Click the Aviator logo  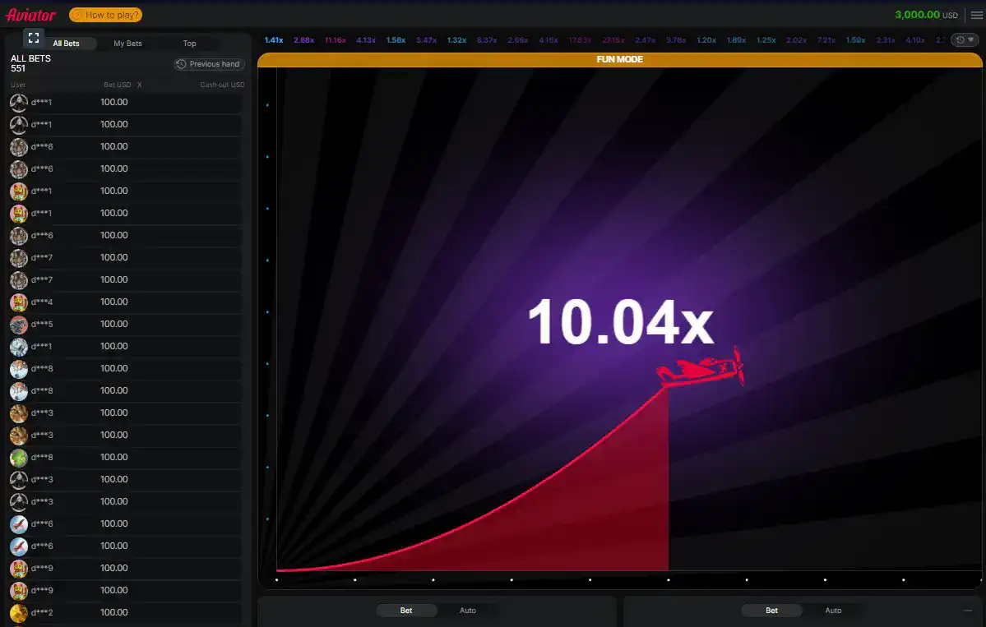pos(31,15)
